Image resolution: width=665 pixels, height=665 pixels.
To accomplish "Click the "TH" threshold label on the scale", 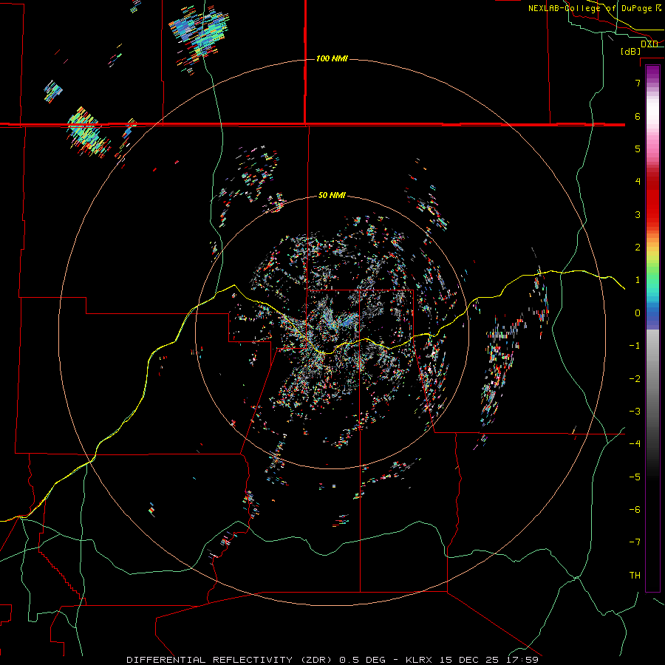I will point(635,576).
